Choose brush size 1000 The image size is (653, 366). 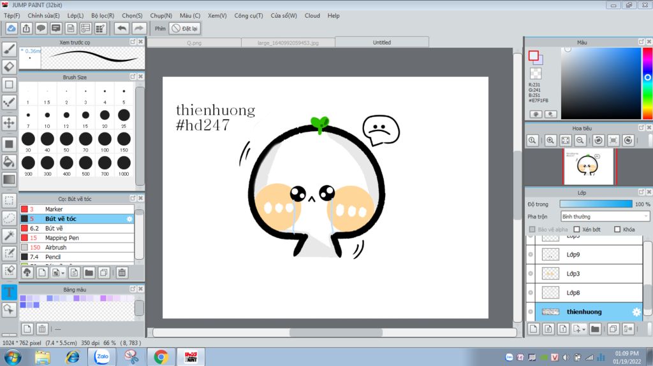pos(124,165)
